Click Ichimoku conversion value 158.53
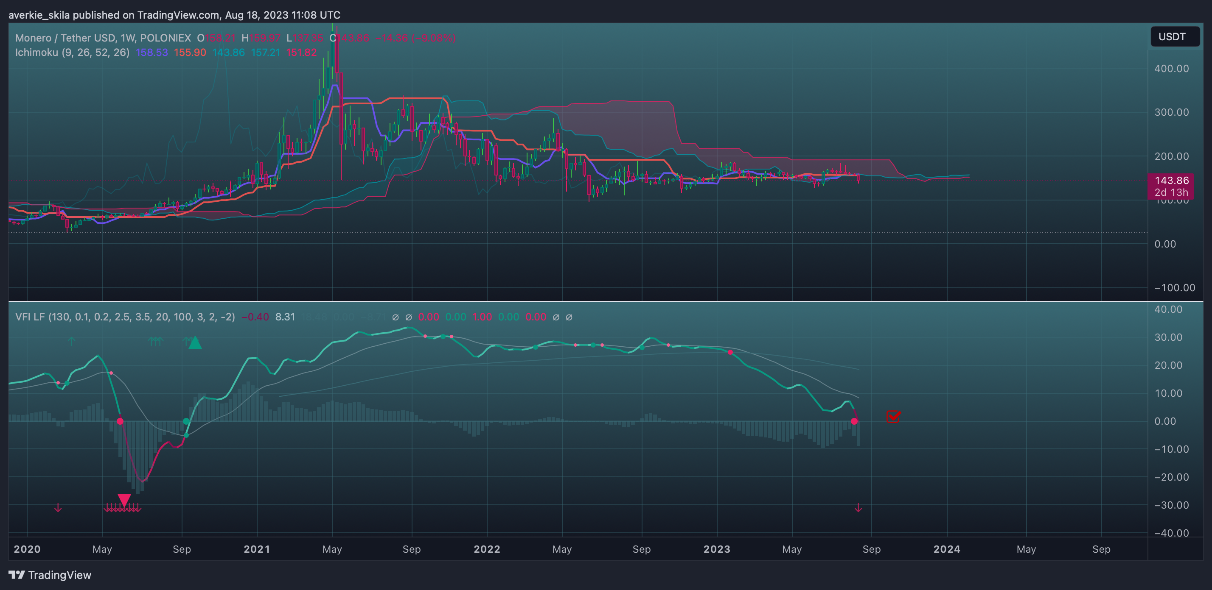1212x590 pixels. 151,53
